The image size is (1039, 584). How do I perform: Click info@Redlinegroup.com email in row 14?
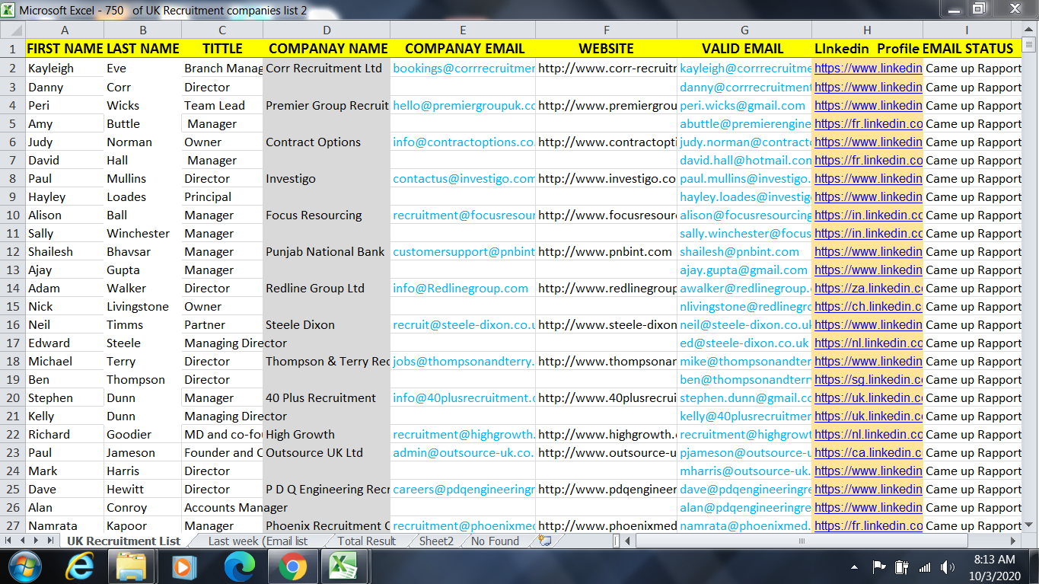tap(461, 288)
